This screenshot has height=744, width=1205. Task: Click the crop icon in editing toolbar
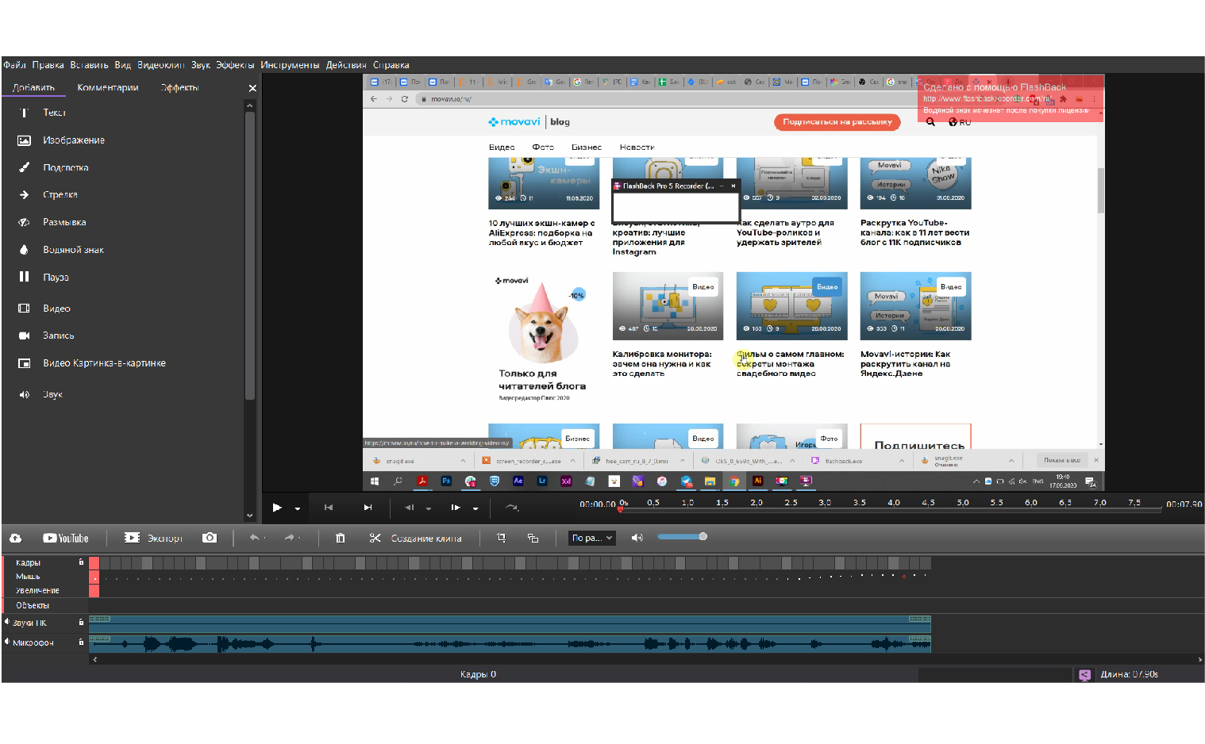501,538
